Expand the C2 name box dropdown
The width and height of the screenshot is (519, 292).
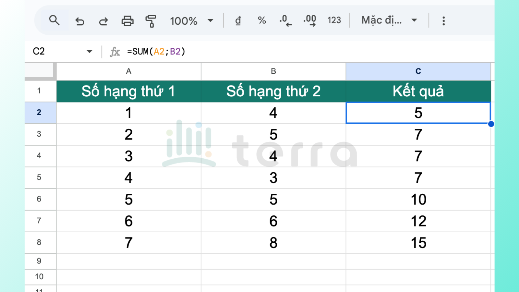90,51
